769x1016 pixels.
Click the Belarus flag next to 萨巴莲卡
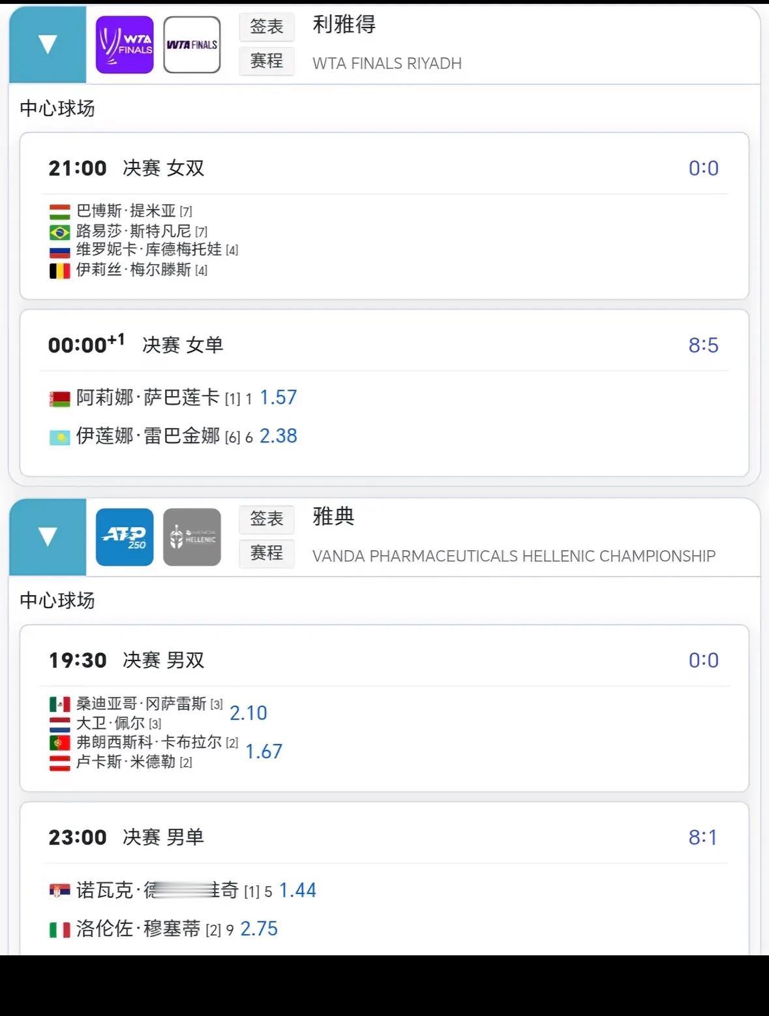point(60,399)
